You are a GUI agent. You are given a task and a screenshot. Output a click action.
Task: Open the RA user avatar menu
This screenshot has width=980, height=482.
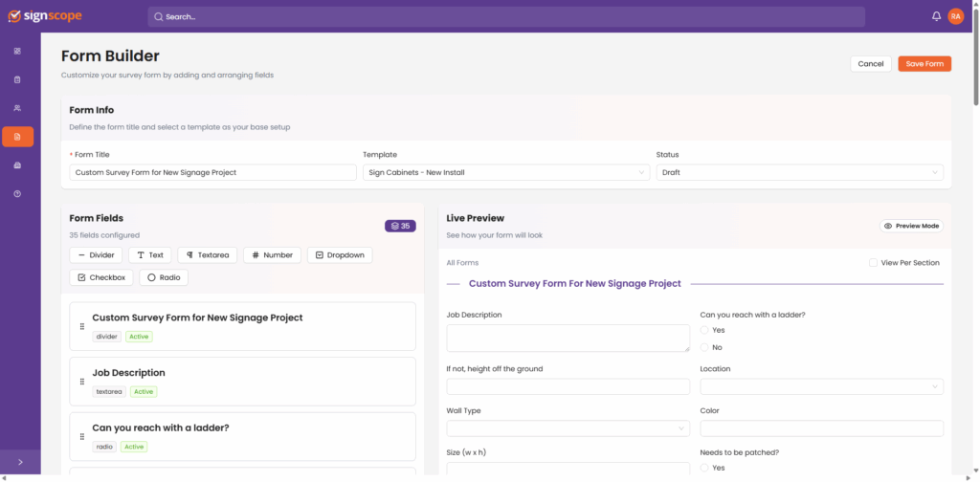click(956, 17)
